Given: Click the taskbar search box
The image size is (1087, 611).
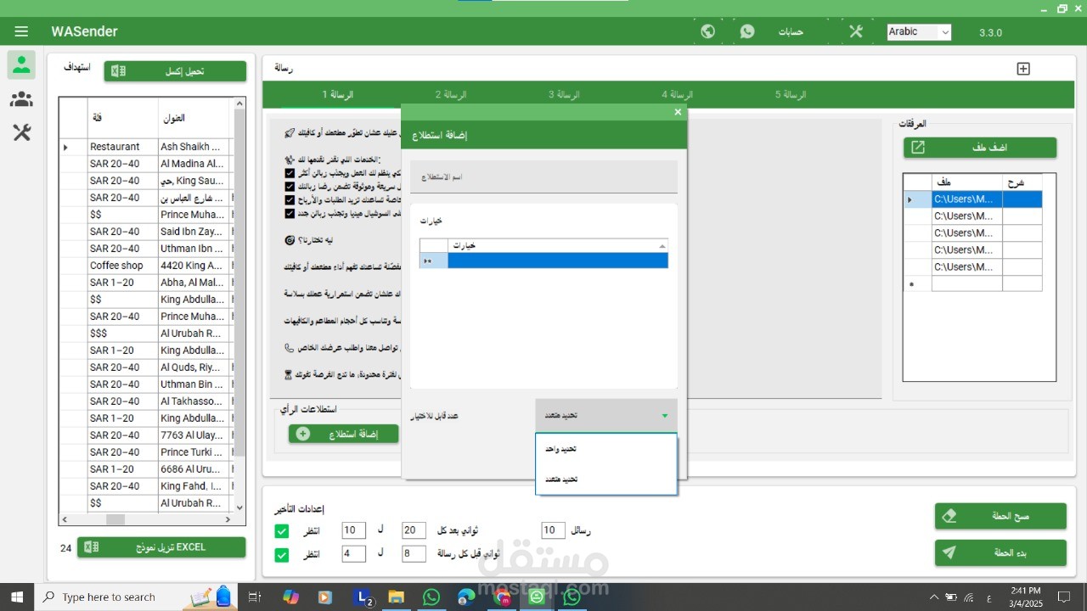Looking at the screenshot, I should point(136,597).
